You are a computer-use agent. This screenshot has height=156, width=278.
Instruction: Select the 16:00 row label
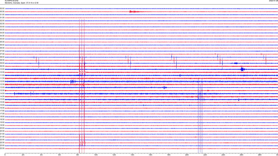pyautogui.click(x=2, y=105)
